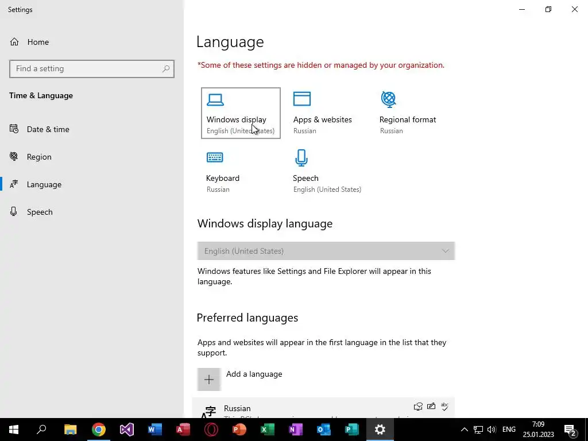Open the clock showing 7:09
Screen dimensions: 588x441
click(x=539, y=430)
